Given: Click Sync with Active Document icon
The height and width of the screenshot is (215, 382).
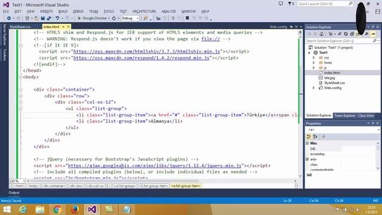Looking at the screenshot, I should [340, 34].
